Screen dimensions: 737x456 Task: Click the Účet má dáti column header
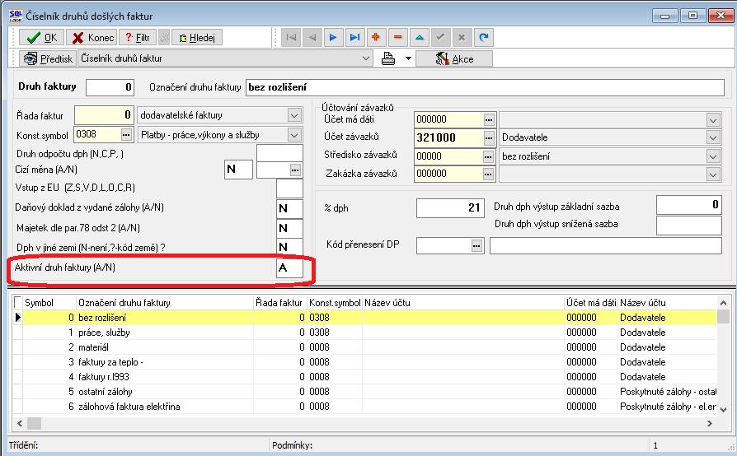591,303
